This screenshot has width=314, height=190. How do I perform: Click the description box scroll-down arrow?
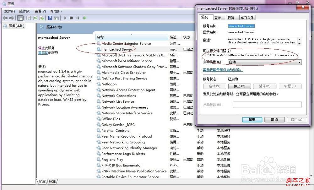click(x=299, y=44)
